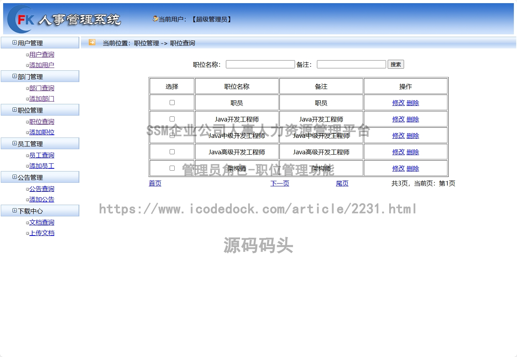Click 修改 for Java高级开发工程师 row
Screen dimensions: 517x357
coord(399,152)
